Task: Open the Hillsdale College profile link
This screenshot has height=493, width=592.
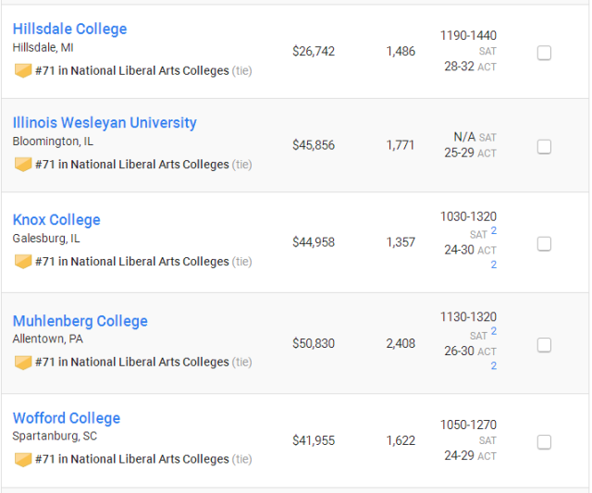Action: [70, 29]
